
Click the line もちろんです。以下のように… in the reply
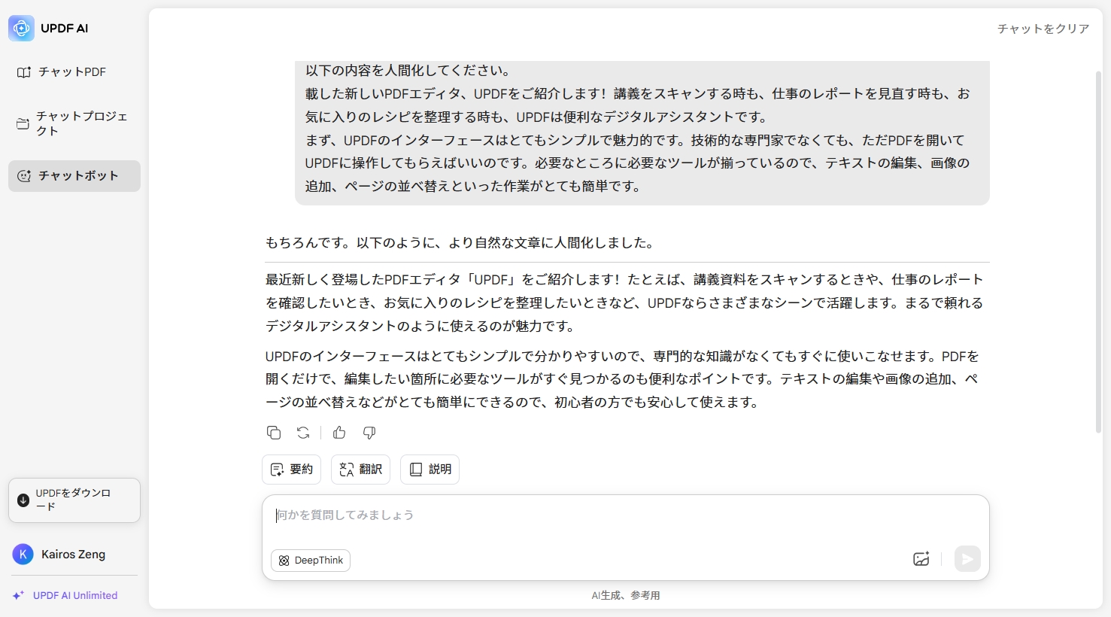460,243
